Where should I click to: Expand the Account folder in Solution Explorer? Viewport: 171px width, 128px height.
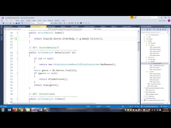(146, 43)
